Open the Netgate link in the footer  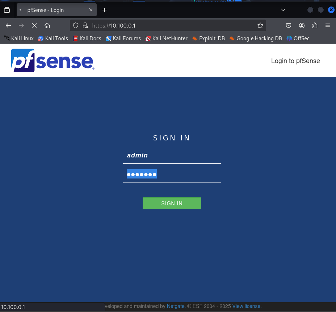pos(176,306)
